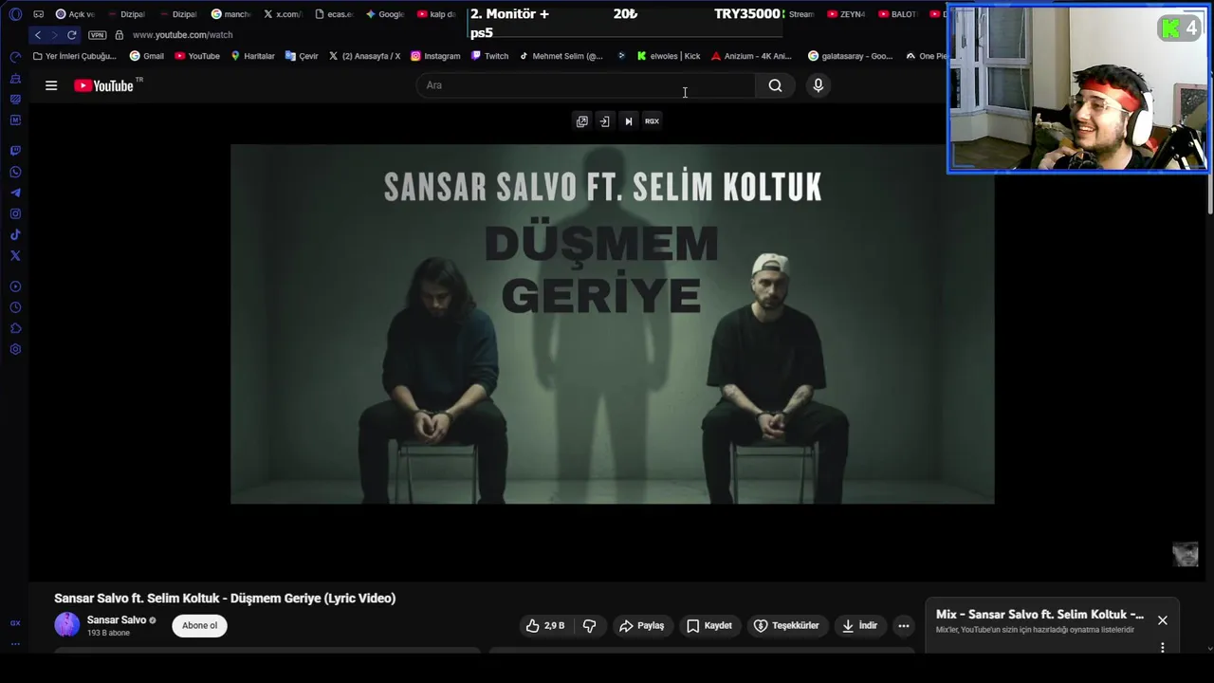Close the Mix playlist panel

point(1162,620)
